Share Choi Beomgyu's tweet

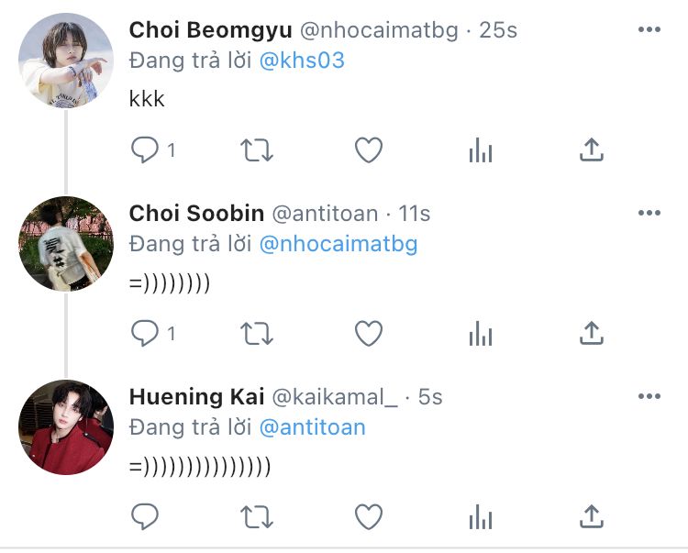point(592,149)
